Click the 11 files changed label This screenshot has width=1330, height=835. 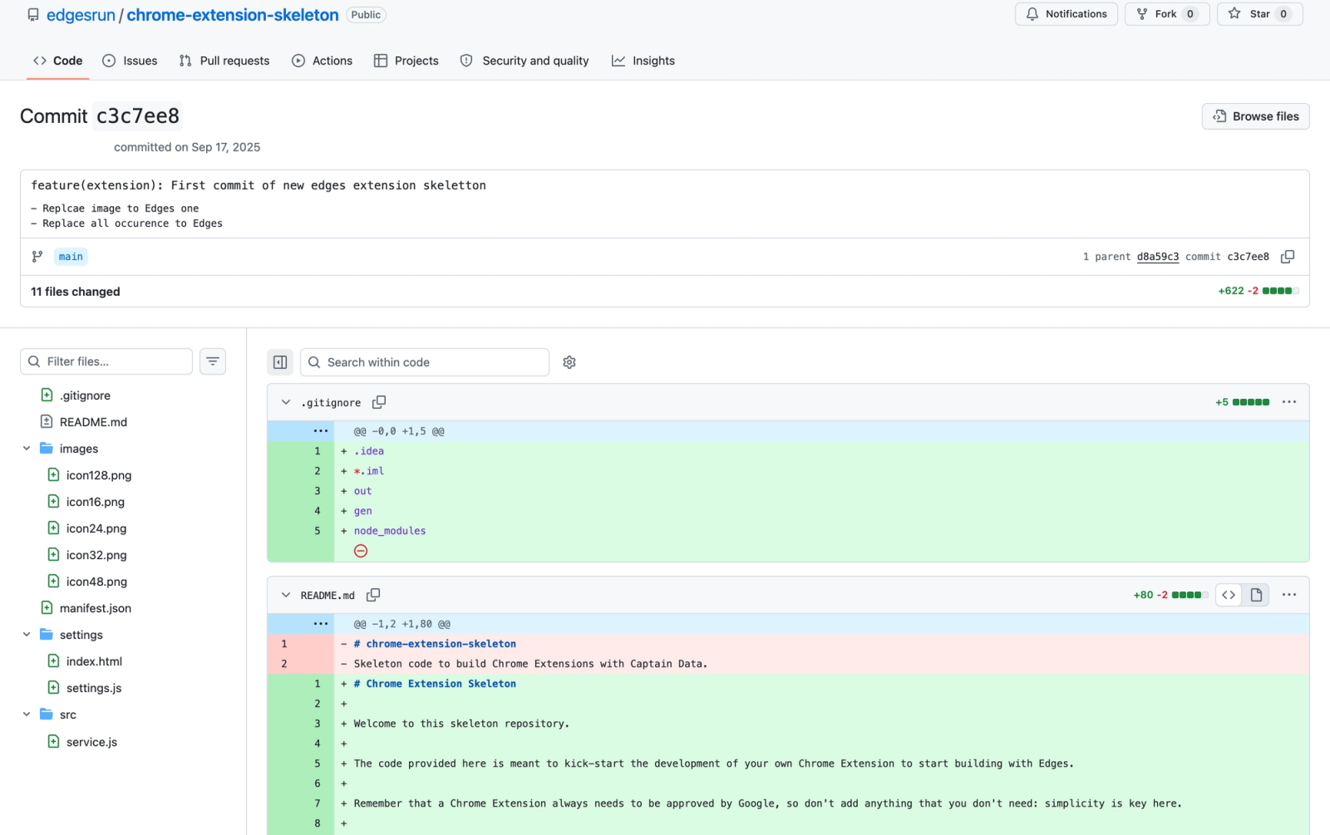click(76, 292)
